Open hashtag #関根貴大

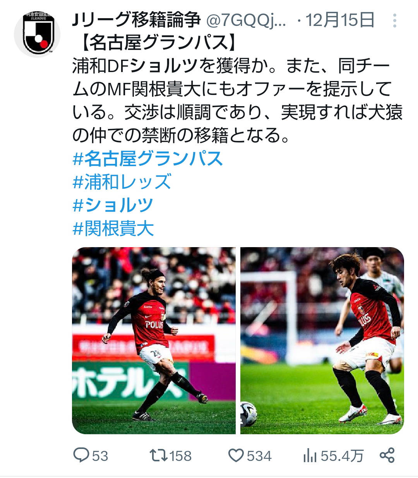tap(113, 229)
